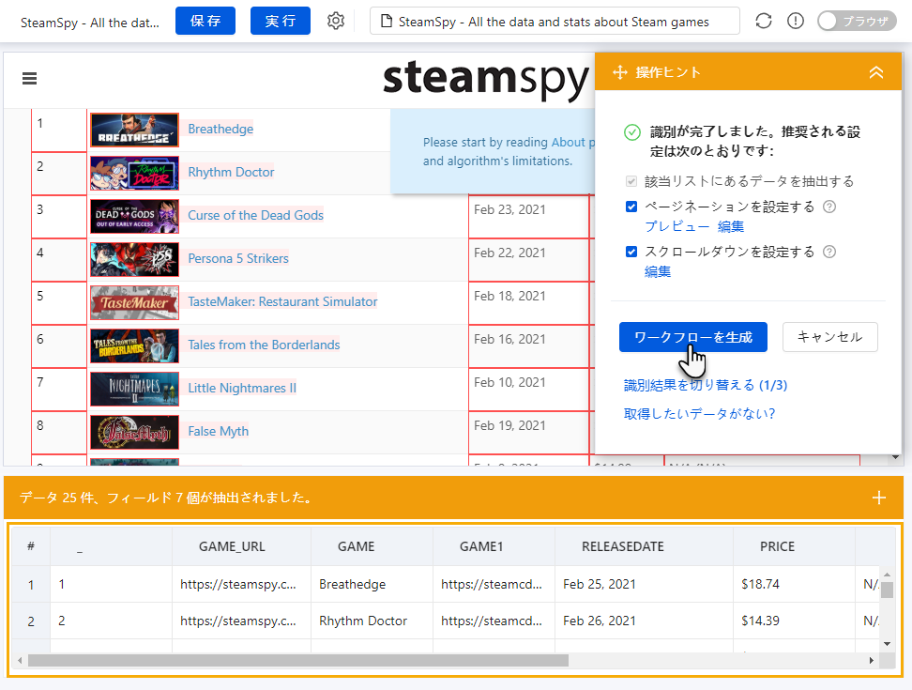912x690 pixels.
Task: Click 編集 link next to プレビュー
Action: click(731, 226)
